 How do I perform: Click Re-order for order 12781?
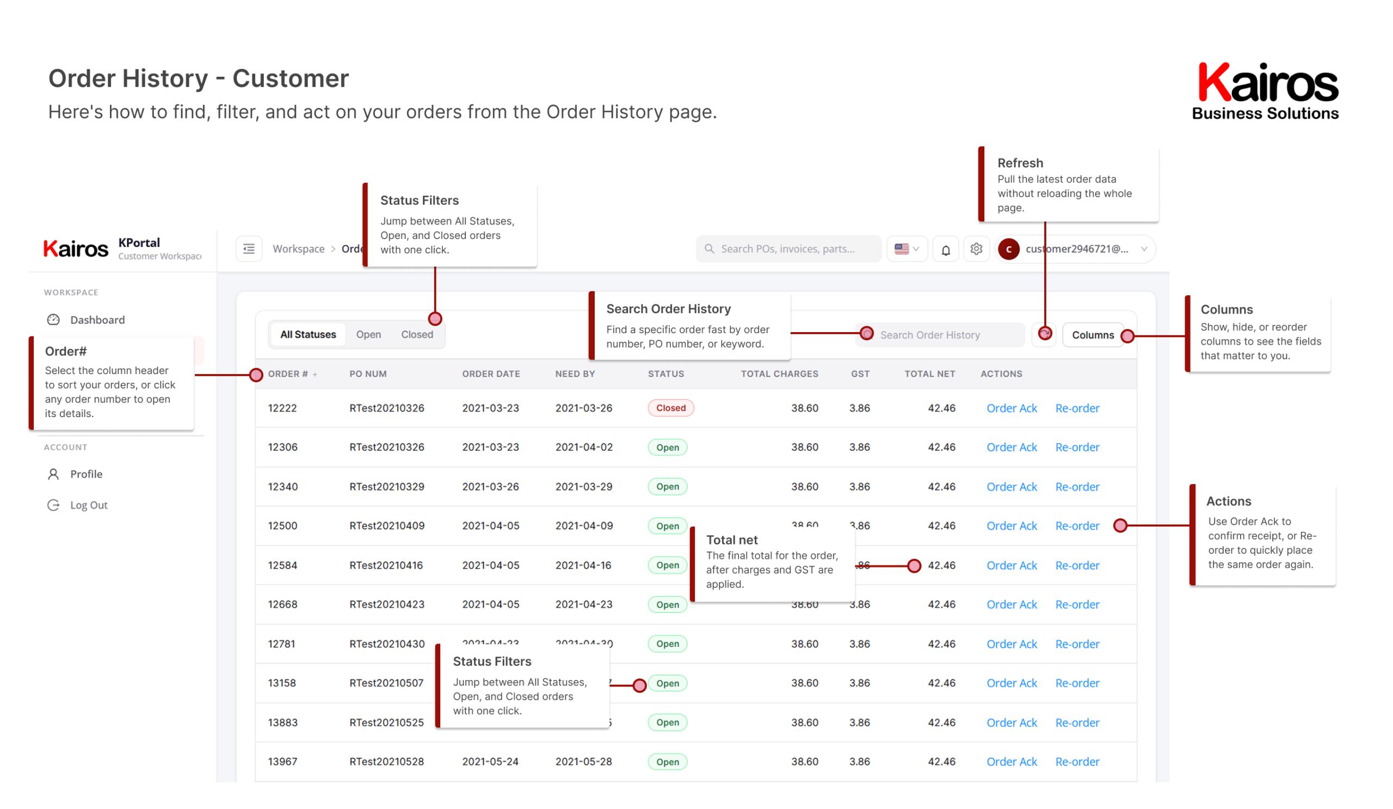1077,643
